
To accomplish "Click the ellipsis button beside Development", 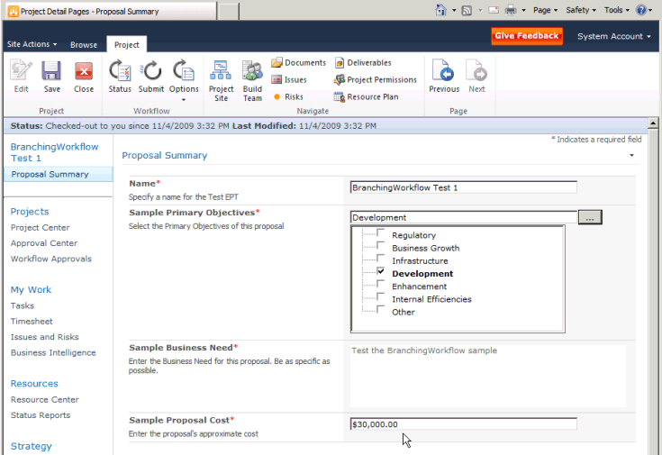I will [x=590, y=217].
